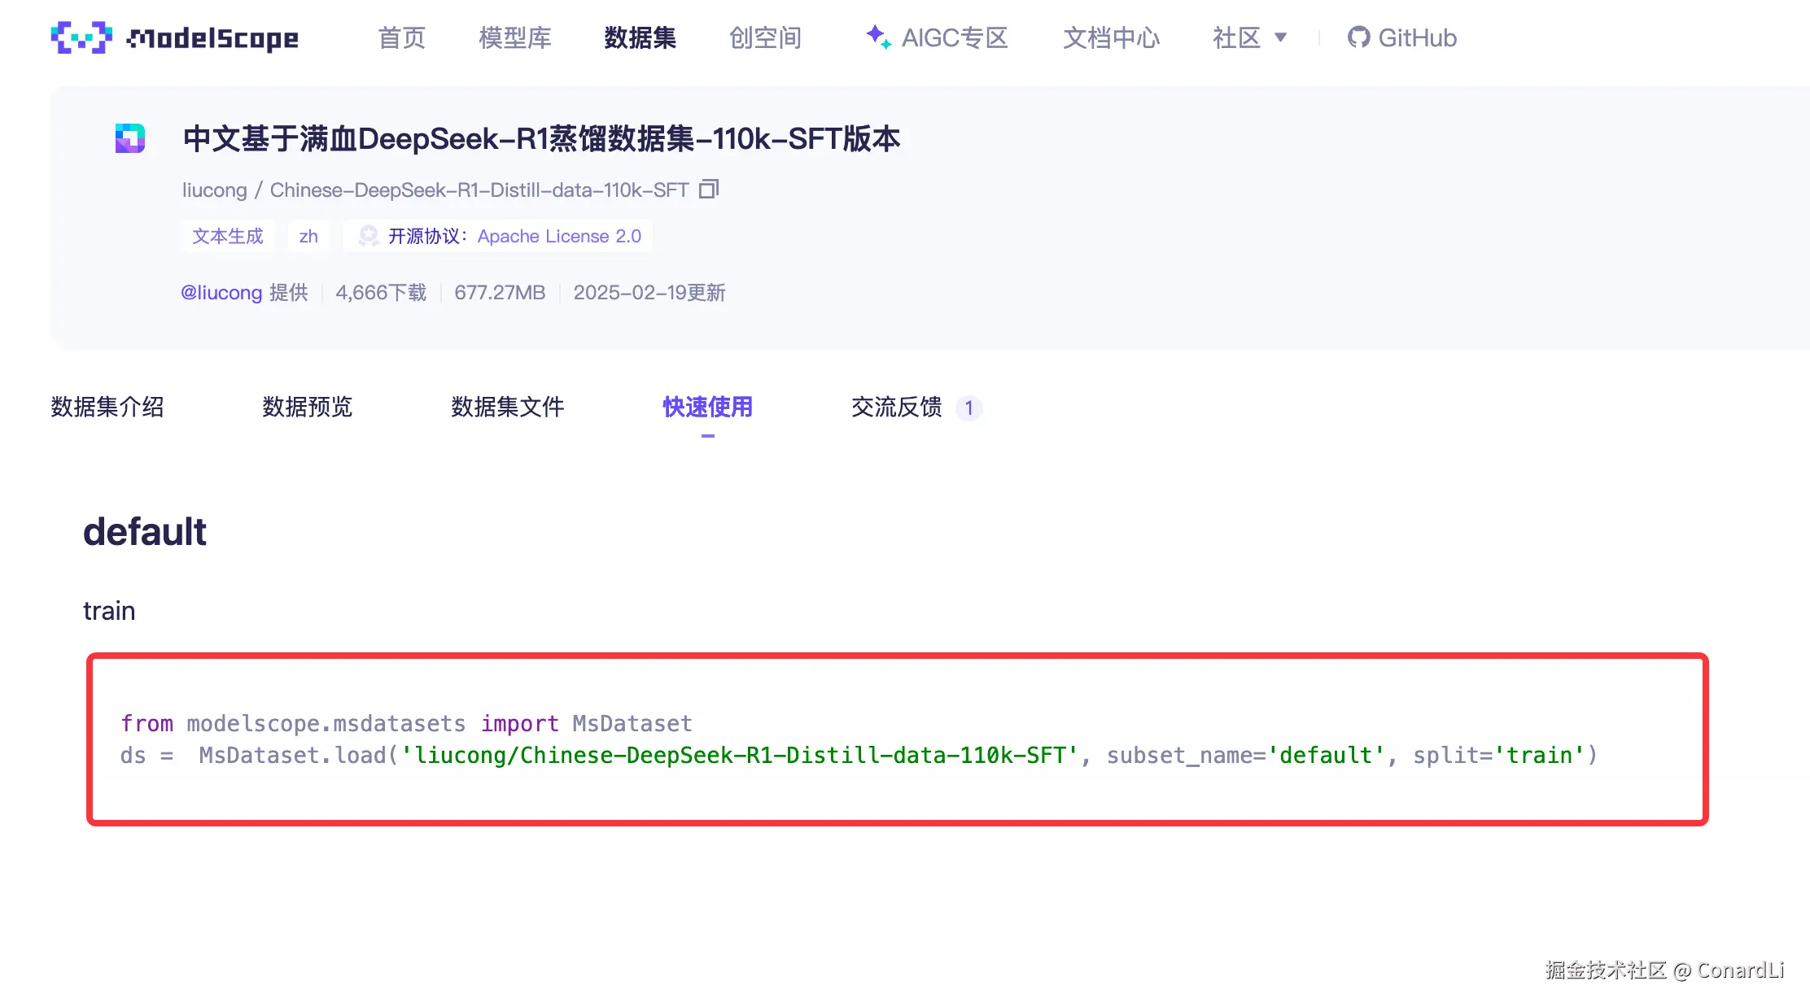Viewport: 1810px width, 1007px height.
Task: Click the dataset avatar icon
Action: (x=130, y=138)
